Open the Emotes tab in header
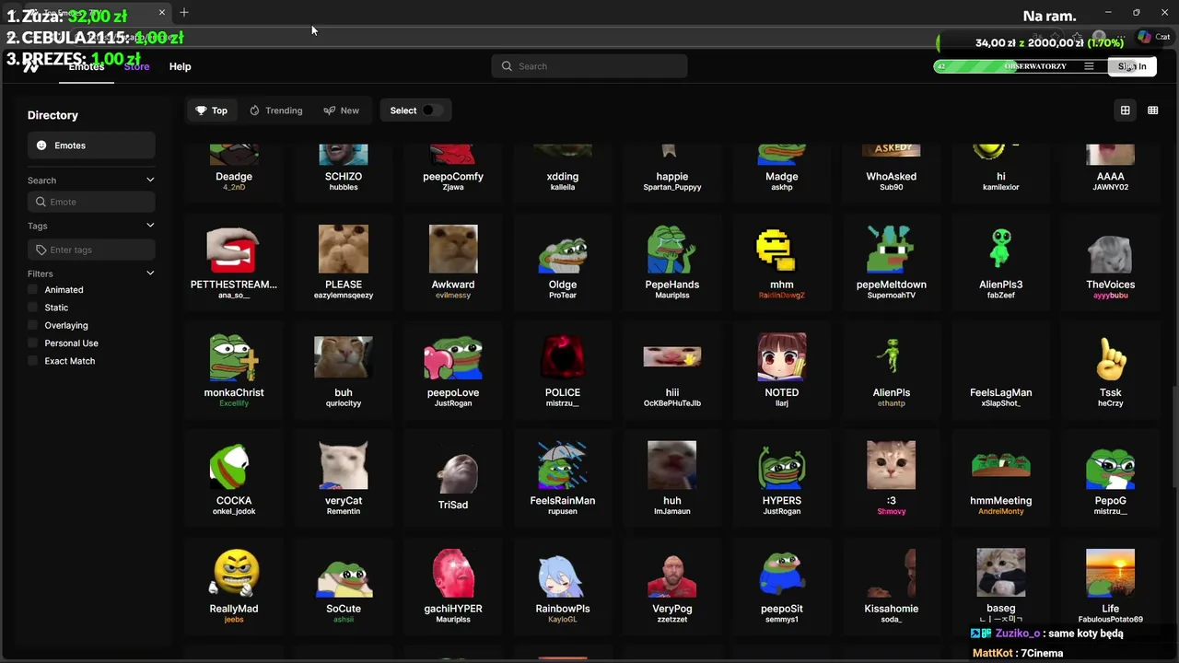 87,66
